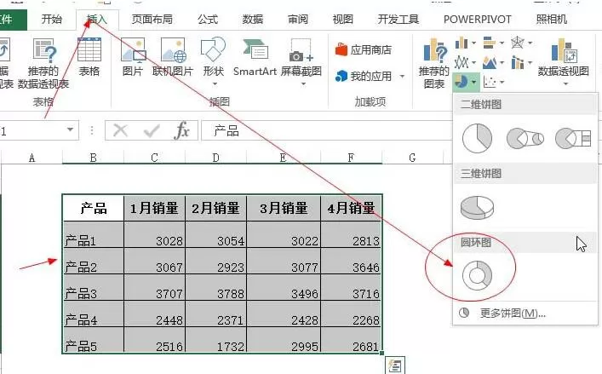Choose the doughnut chart 圆环图

point(477,275)
